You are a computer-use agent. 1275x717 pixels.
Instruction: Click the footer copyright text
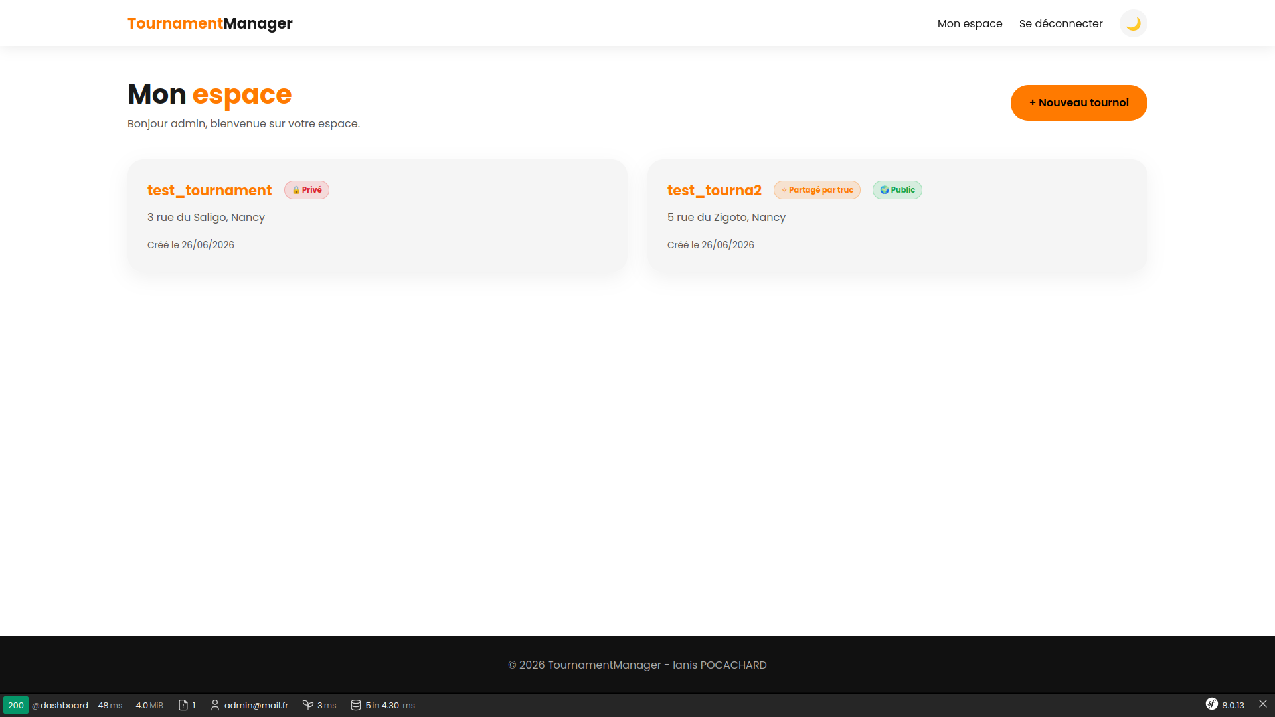click(637, 665)
